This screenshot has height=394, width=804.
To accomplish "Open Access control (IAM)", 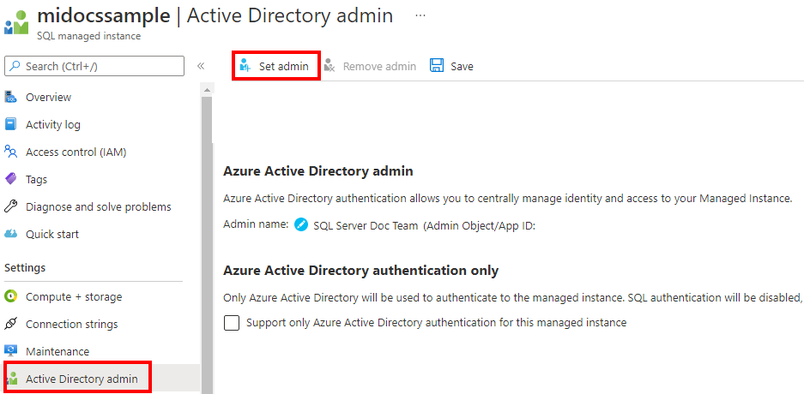I will click(x=76, y=152).
